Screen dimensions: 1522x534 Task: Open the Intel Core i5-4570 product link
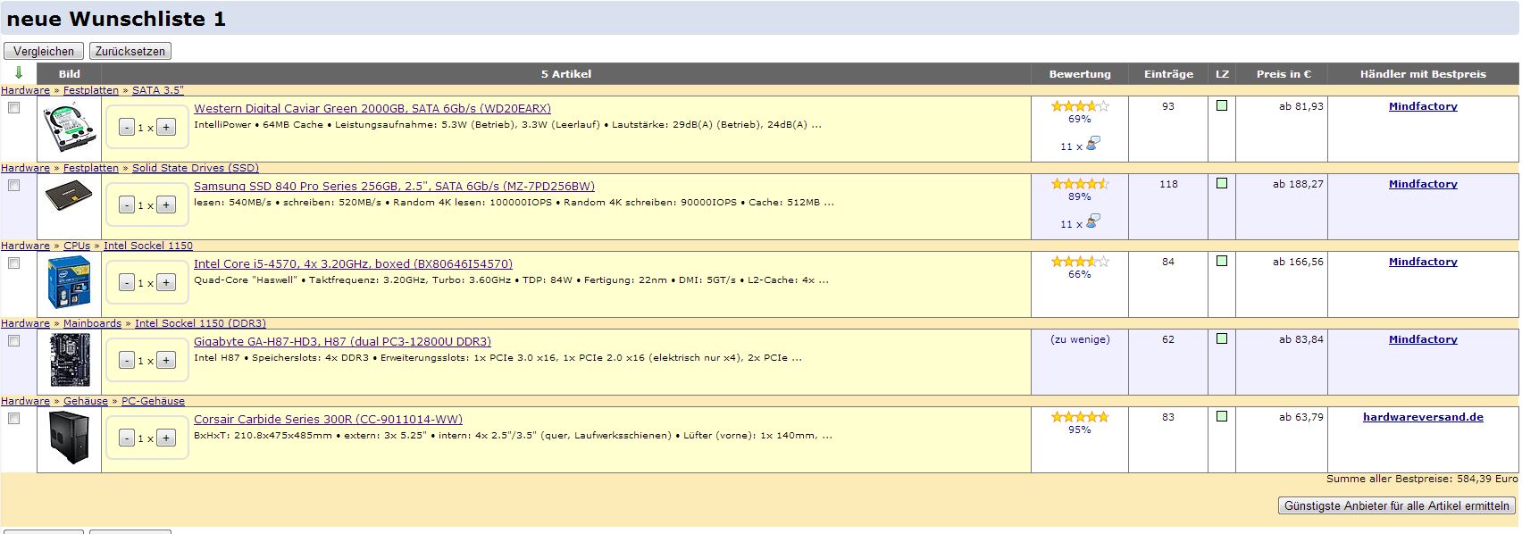353,264
